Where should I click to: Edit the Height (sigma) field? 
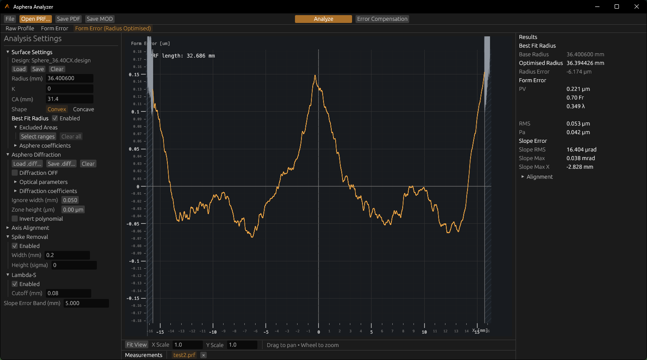[x=74, y=265]
